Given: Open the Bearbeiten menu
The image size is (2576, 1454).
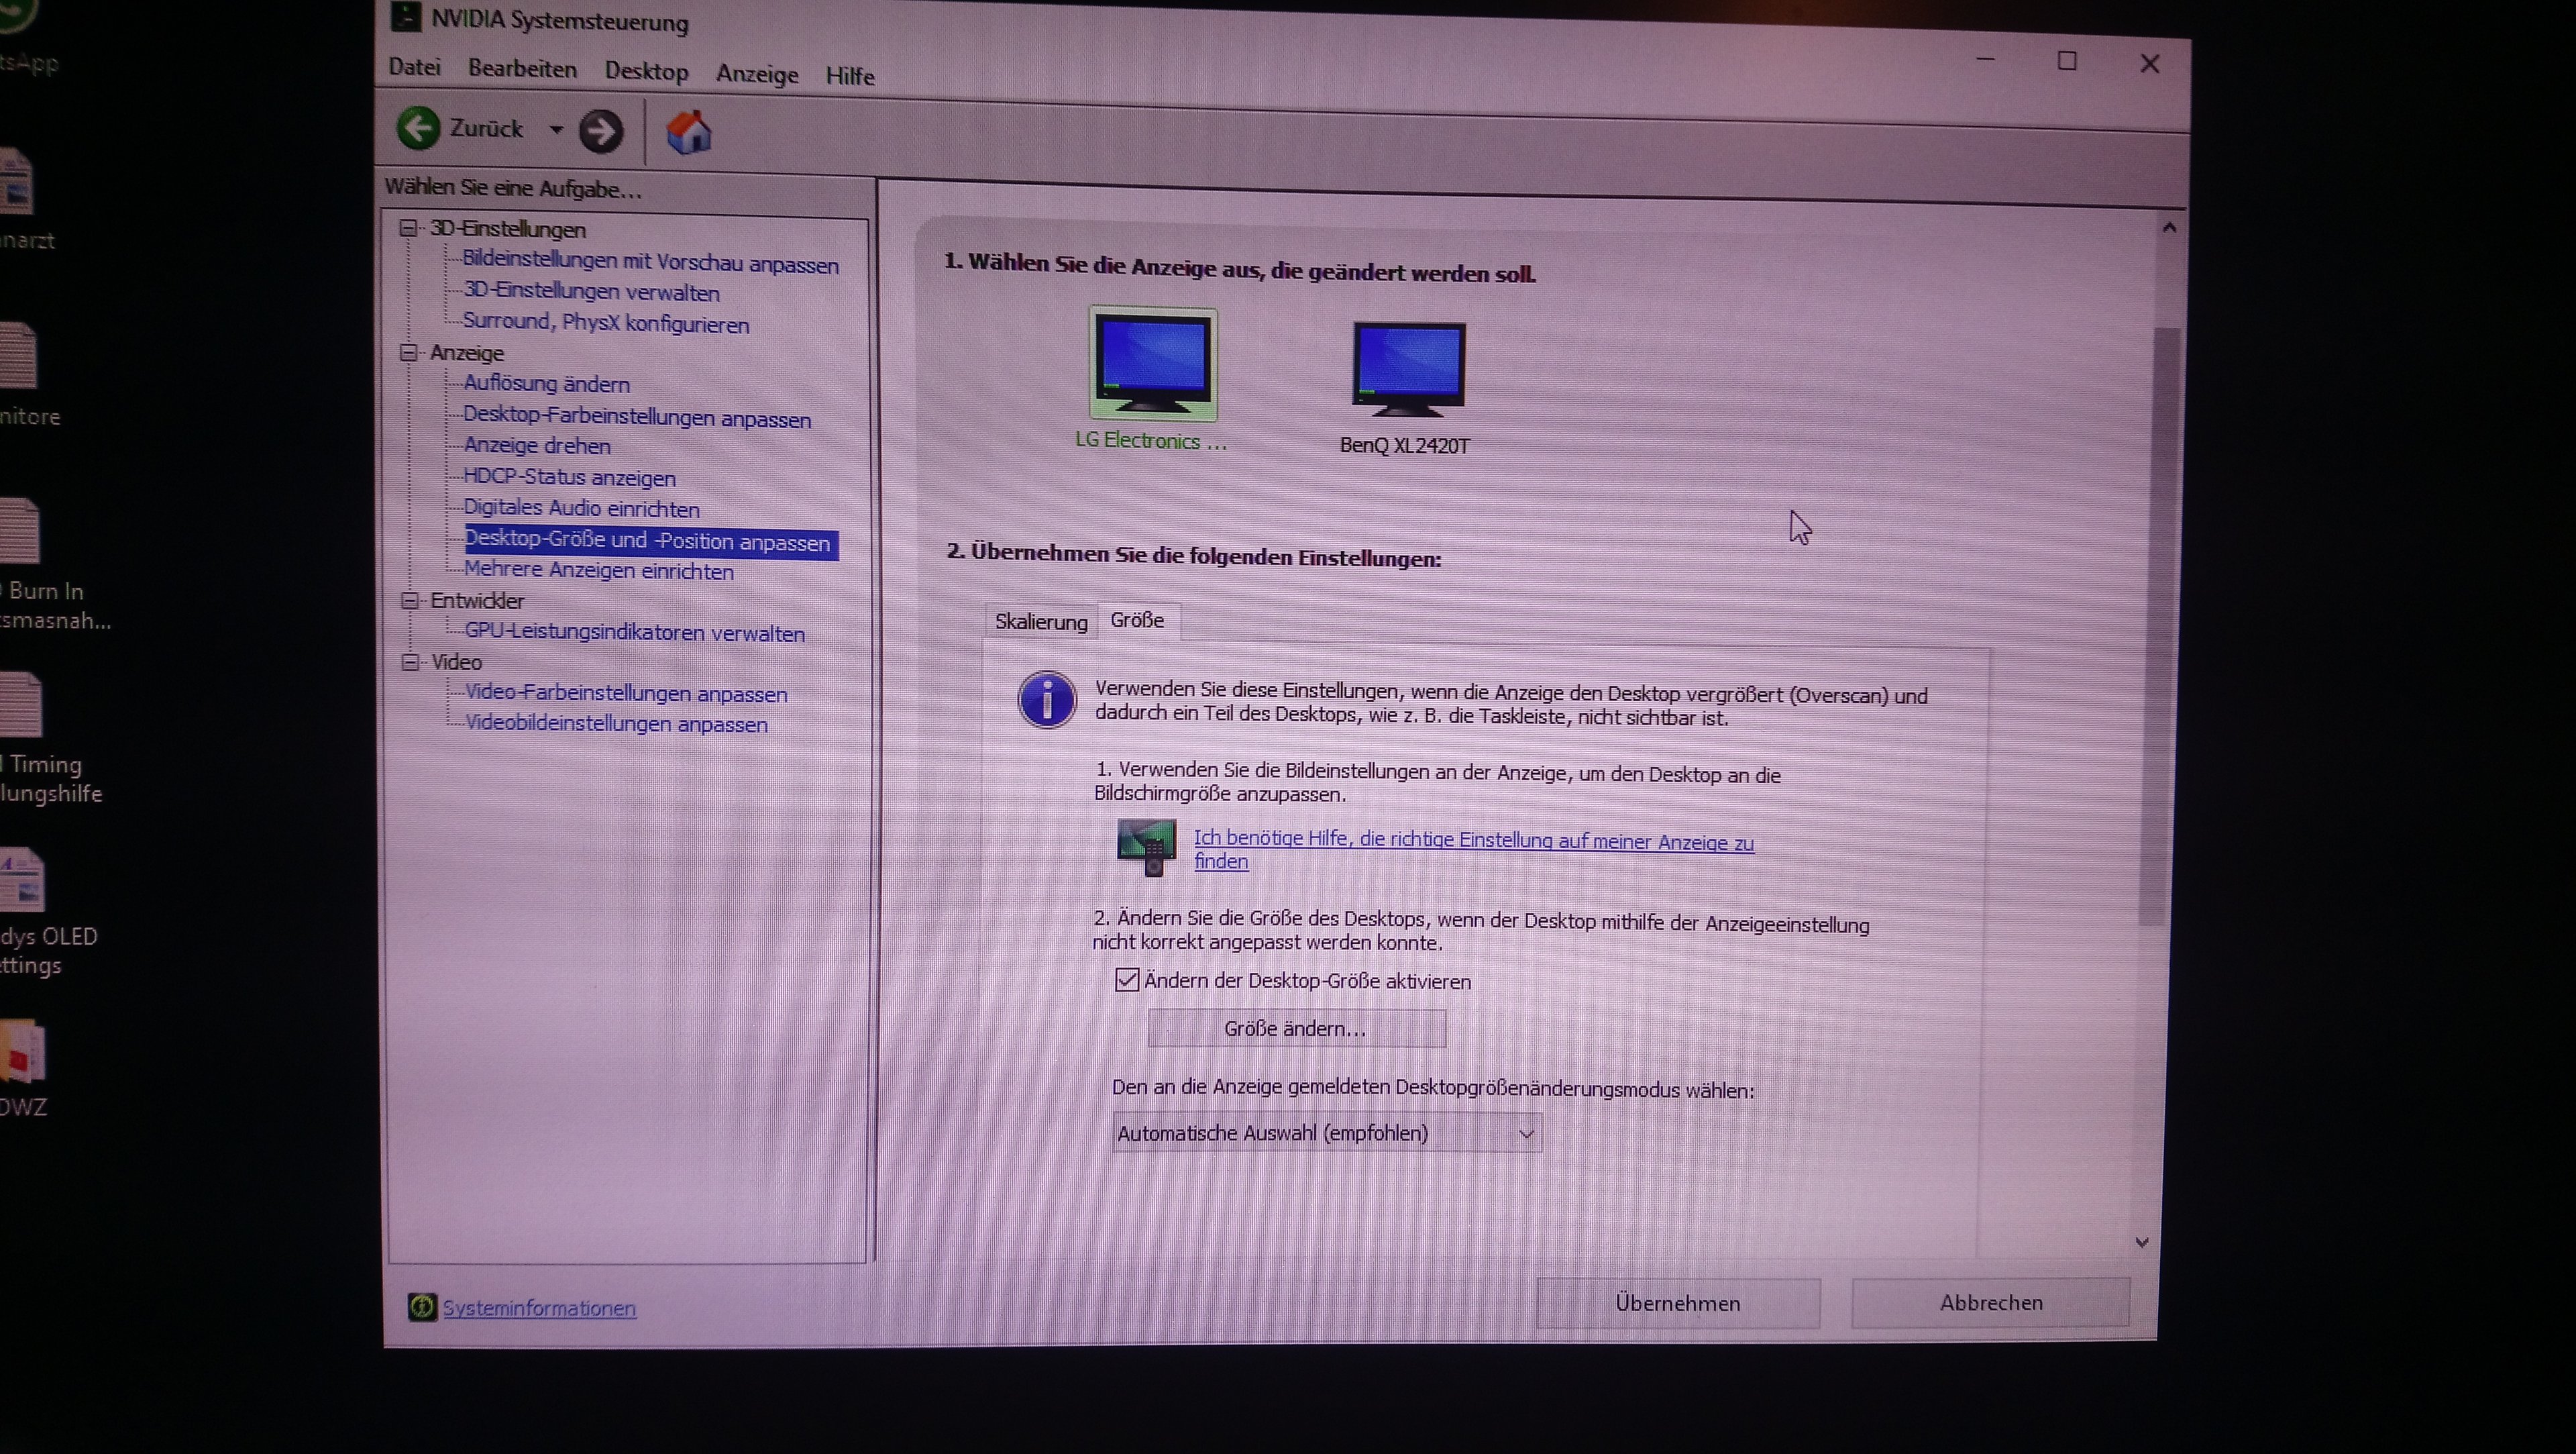Looking at the screenshot, I should (x=522, y=69).
